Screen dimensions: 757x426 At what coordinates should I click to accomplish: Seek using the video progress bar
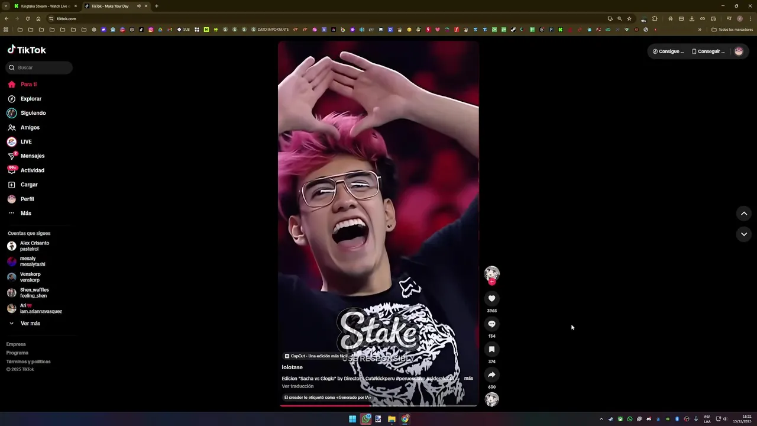pos(378,406)
